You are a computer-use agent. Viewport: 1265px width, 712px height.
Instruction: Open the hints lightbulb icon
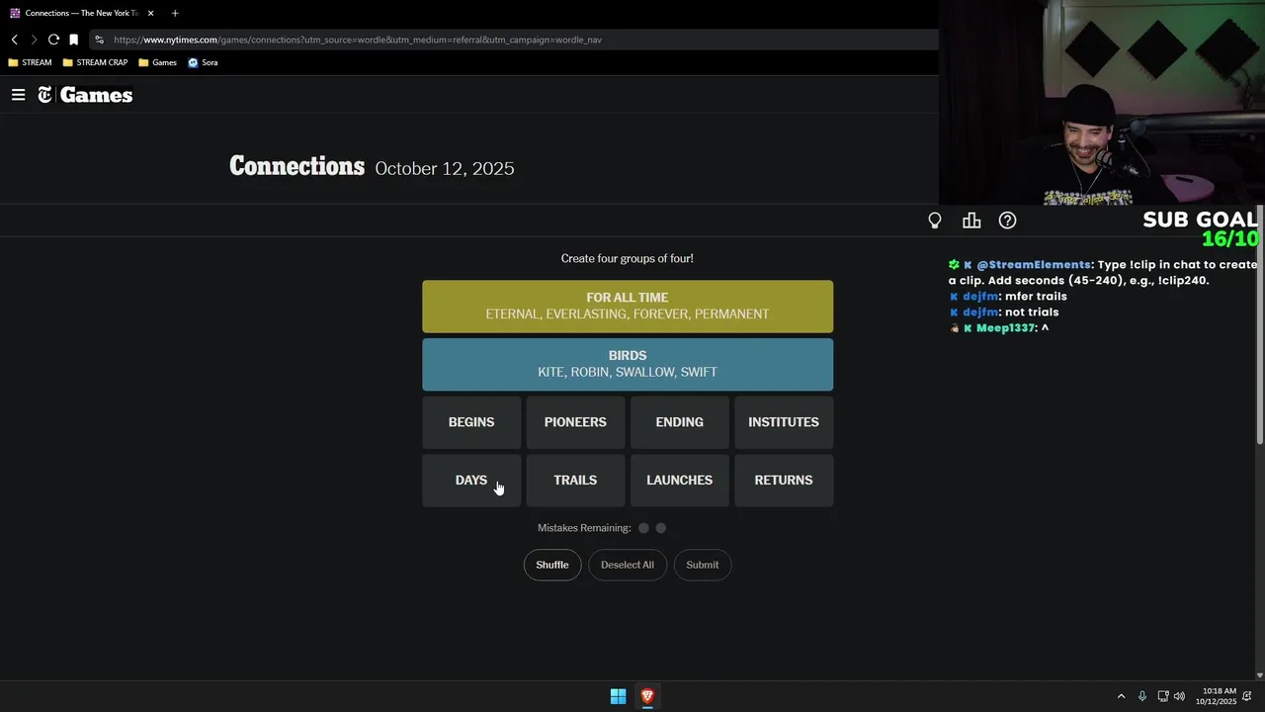935,221
